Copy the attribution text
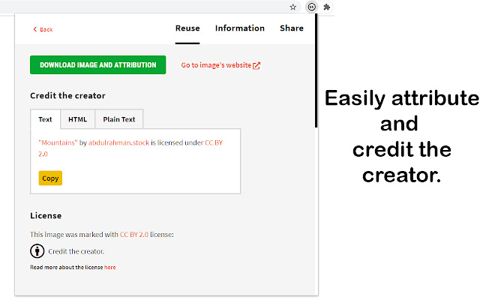The width and height of the screenshot is (480, 300). pos(50,178)
